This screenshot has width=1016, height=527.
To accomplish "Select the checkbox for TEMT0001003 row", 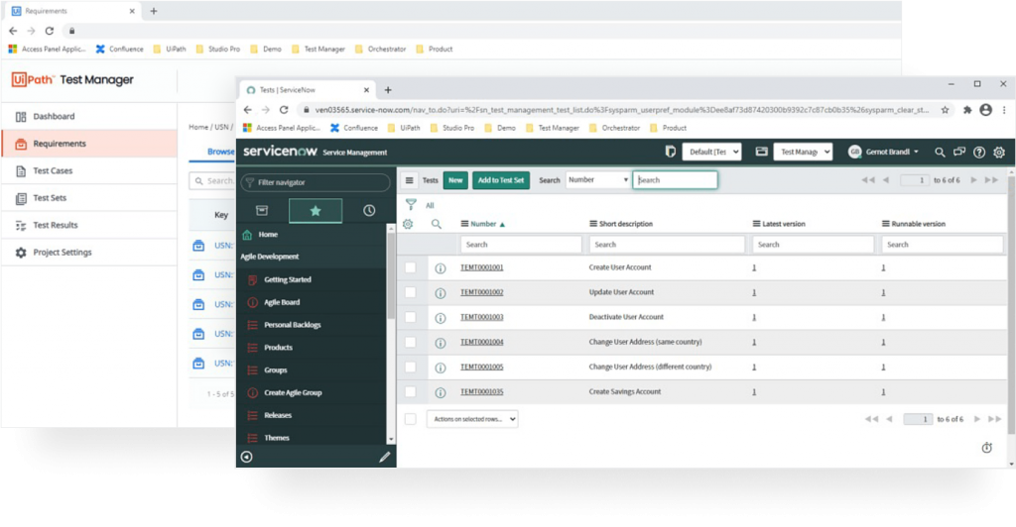I will [x=411, y=317].
